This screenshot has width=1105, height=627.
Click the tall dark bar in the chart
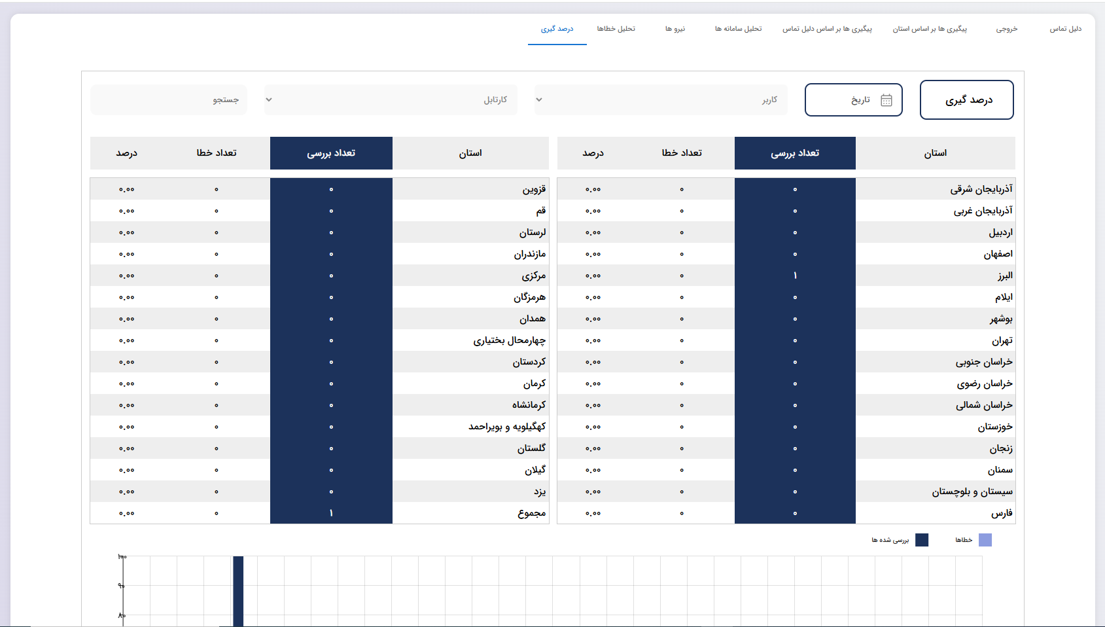(x=238, y=591)
